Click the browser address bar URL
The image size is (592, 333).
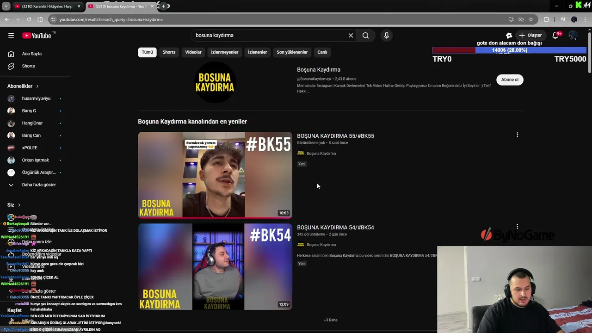tap(111, 19)
